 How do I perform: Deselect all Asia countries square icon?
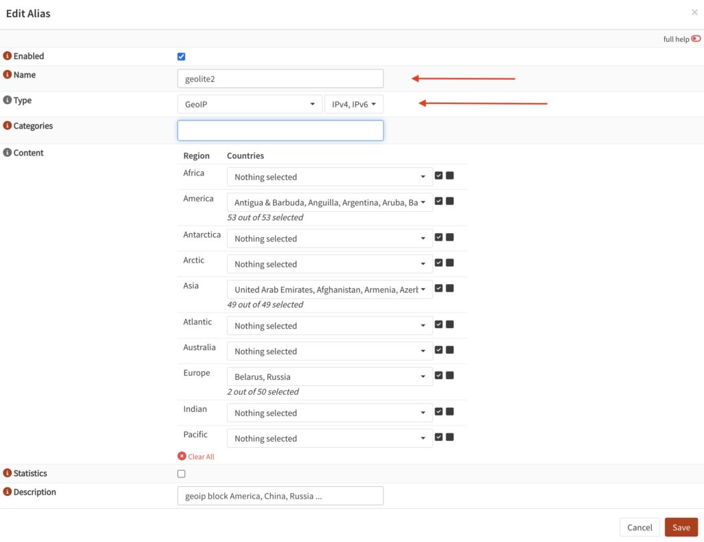[450, 288]
